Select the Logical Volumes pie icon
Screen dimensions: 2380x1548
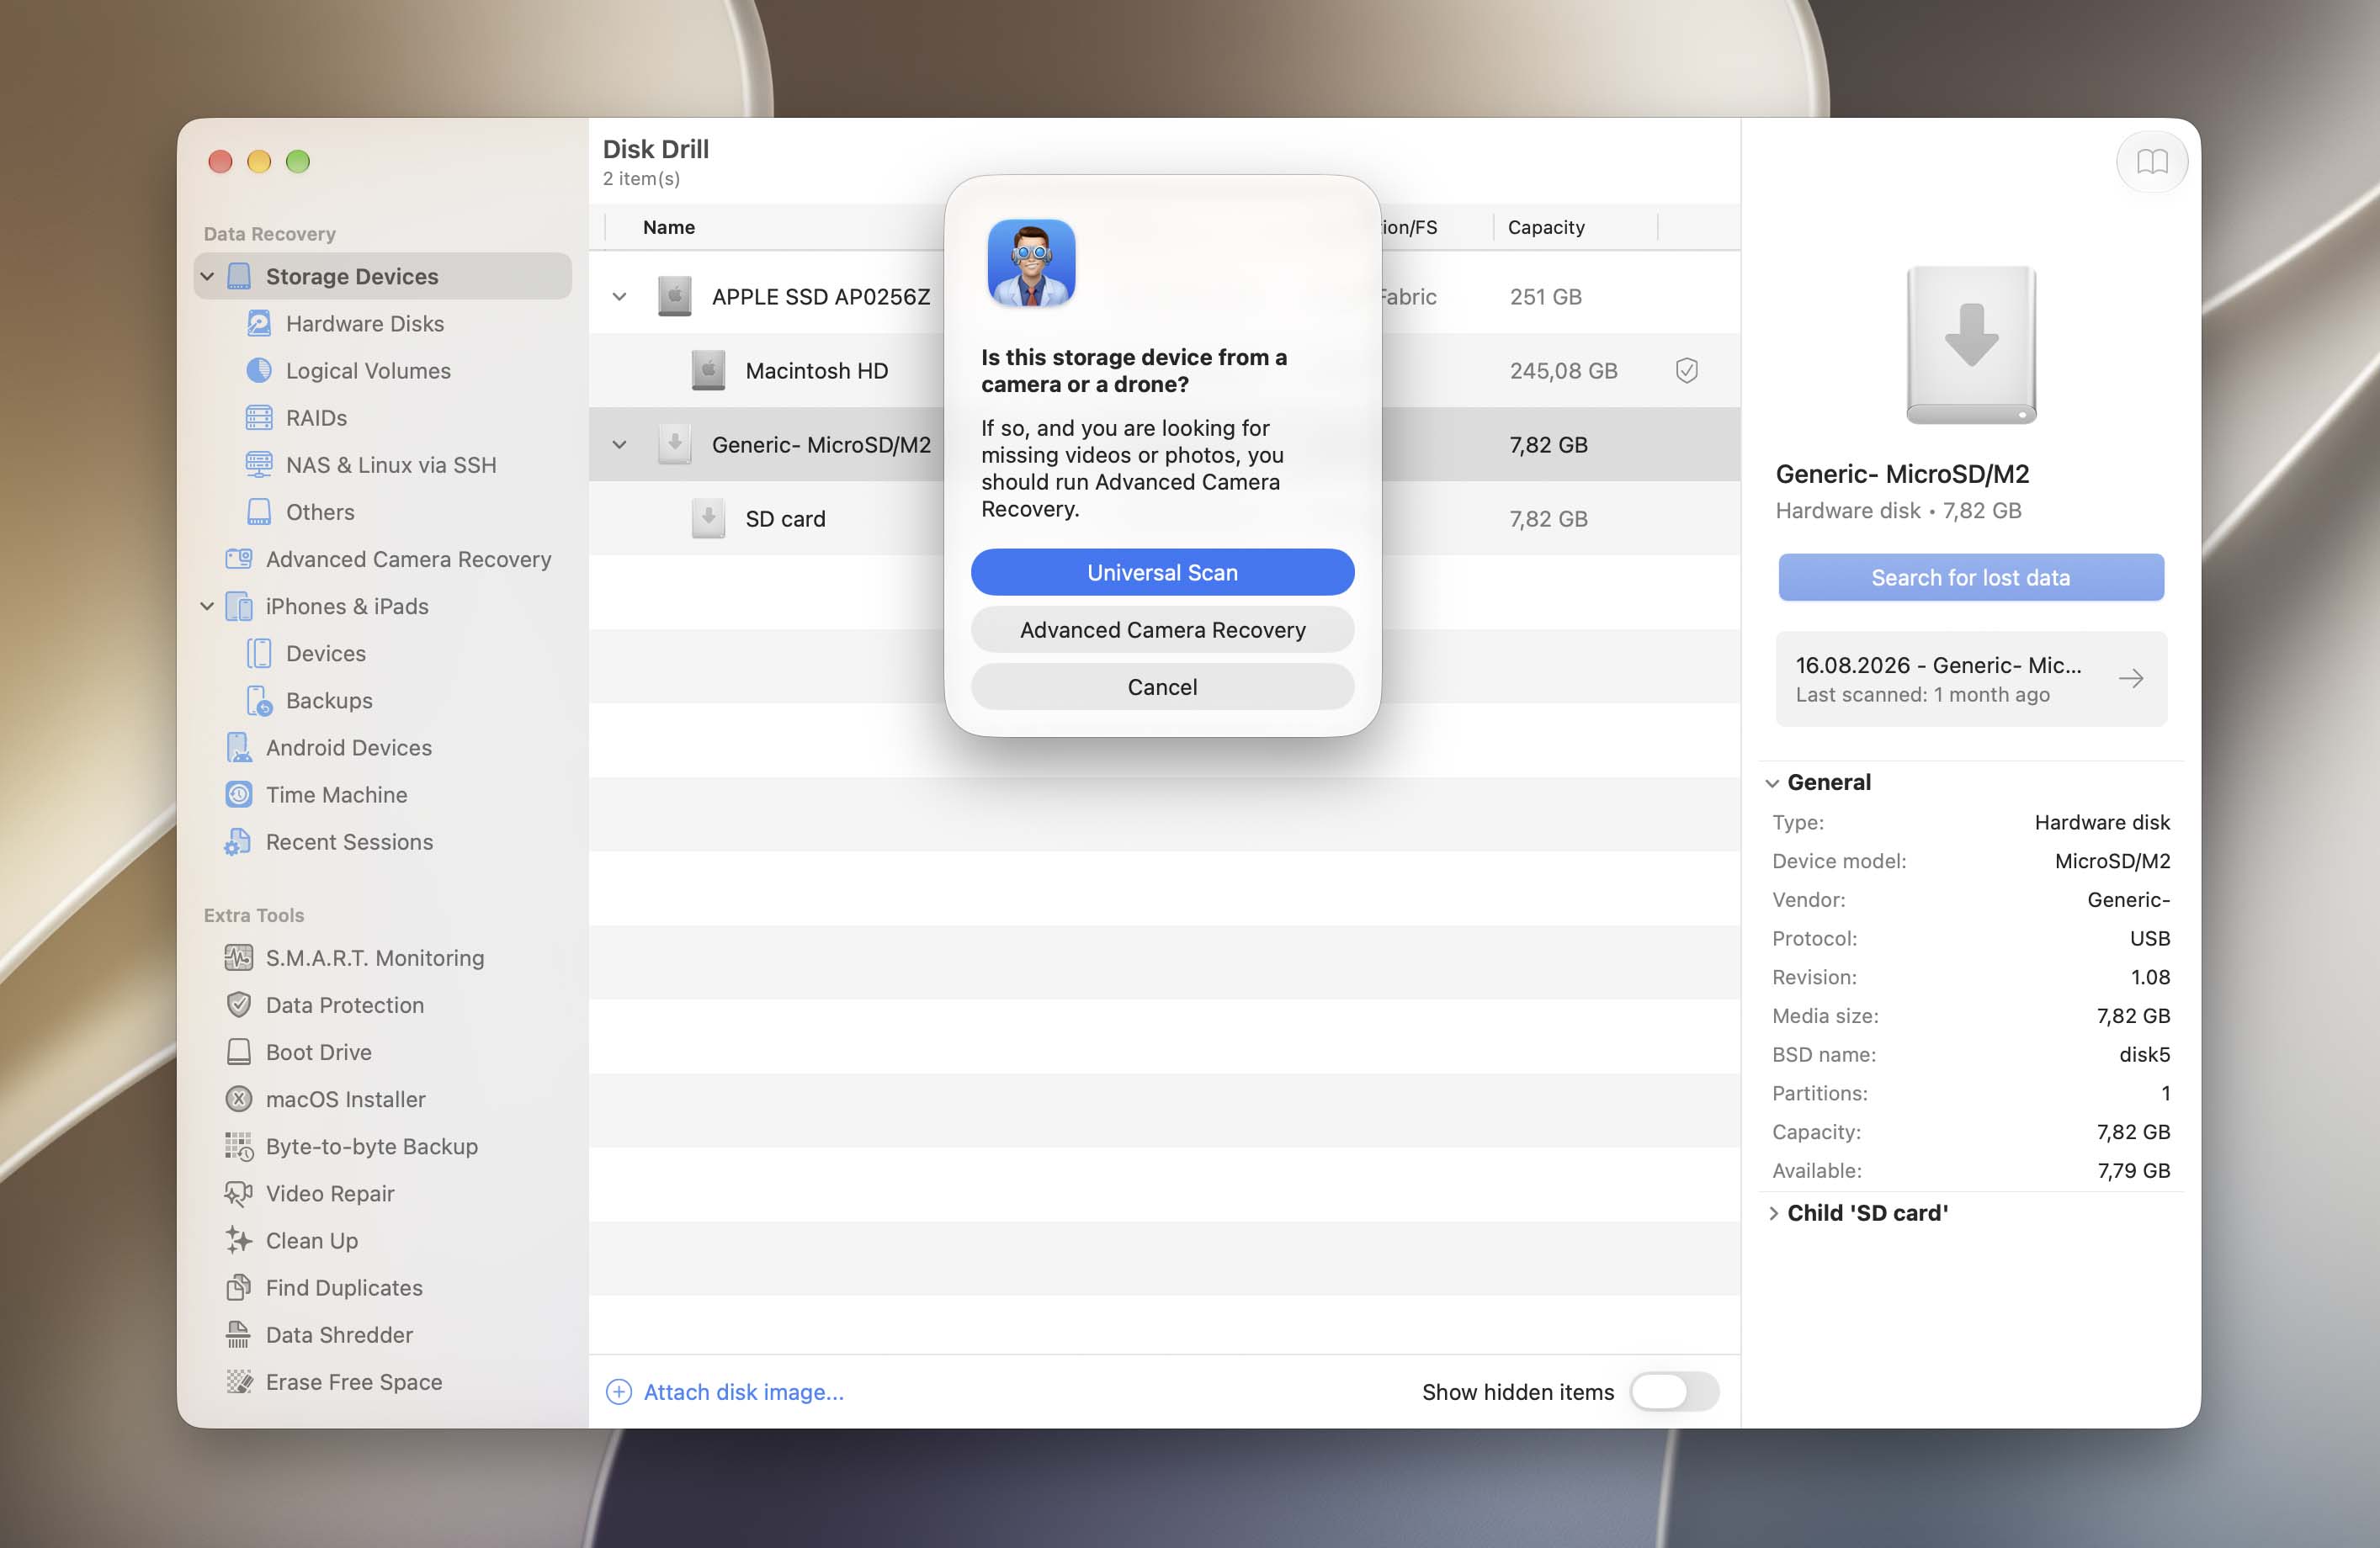point(259,370)
